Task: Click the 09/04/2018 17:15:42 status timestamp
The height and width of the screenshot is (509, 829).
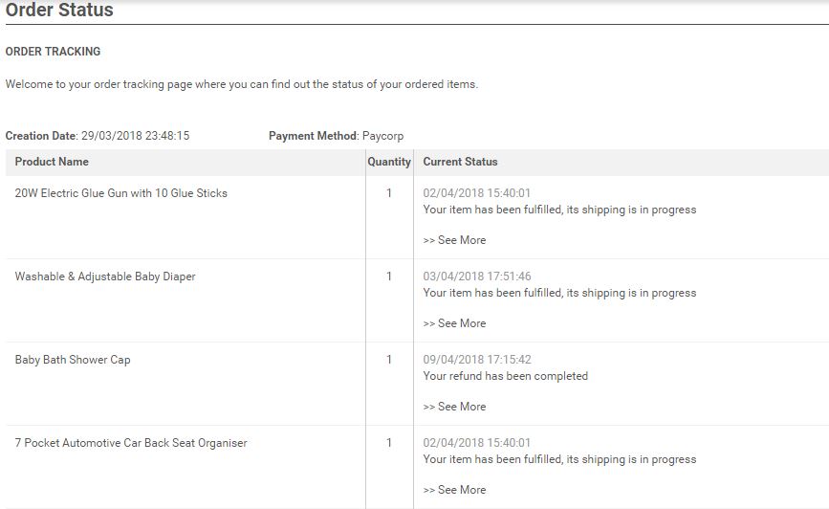Action: 477,360
